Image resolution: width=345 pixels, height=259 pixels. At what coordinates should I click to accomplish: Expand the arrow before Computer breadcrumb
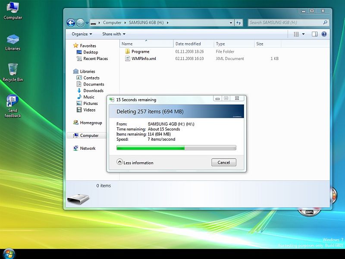tap(99, 23)
